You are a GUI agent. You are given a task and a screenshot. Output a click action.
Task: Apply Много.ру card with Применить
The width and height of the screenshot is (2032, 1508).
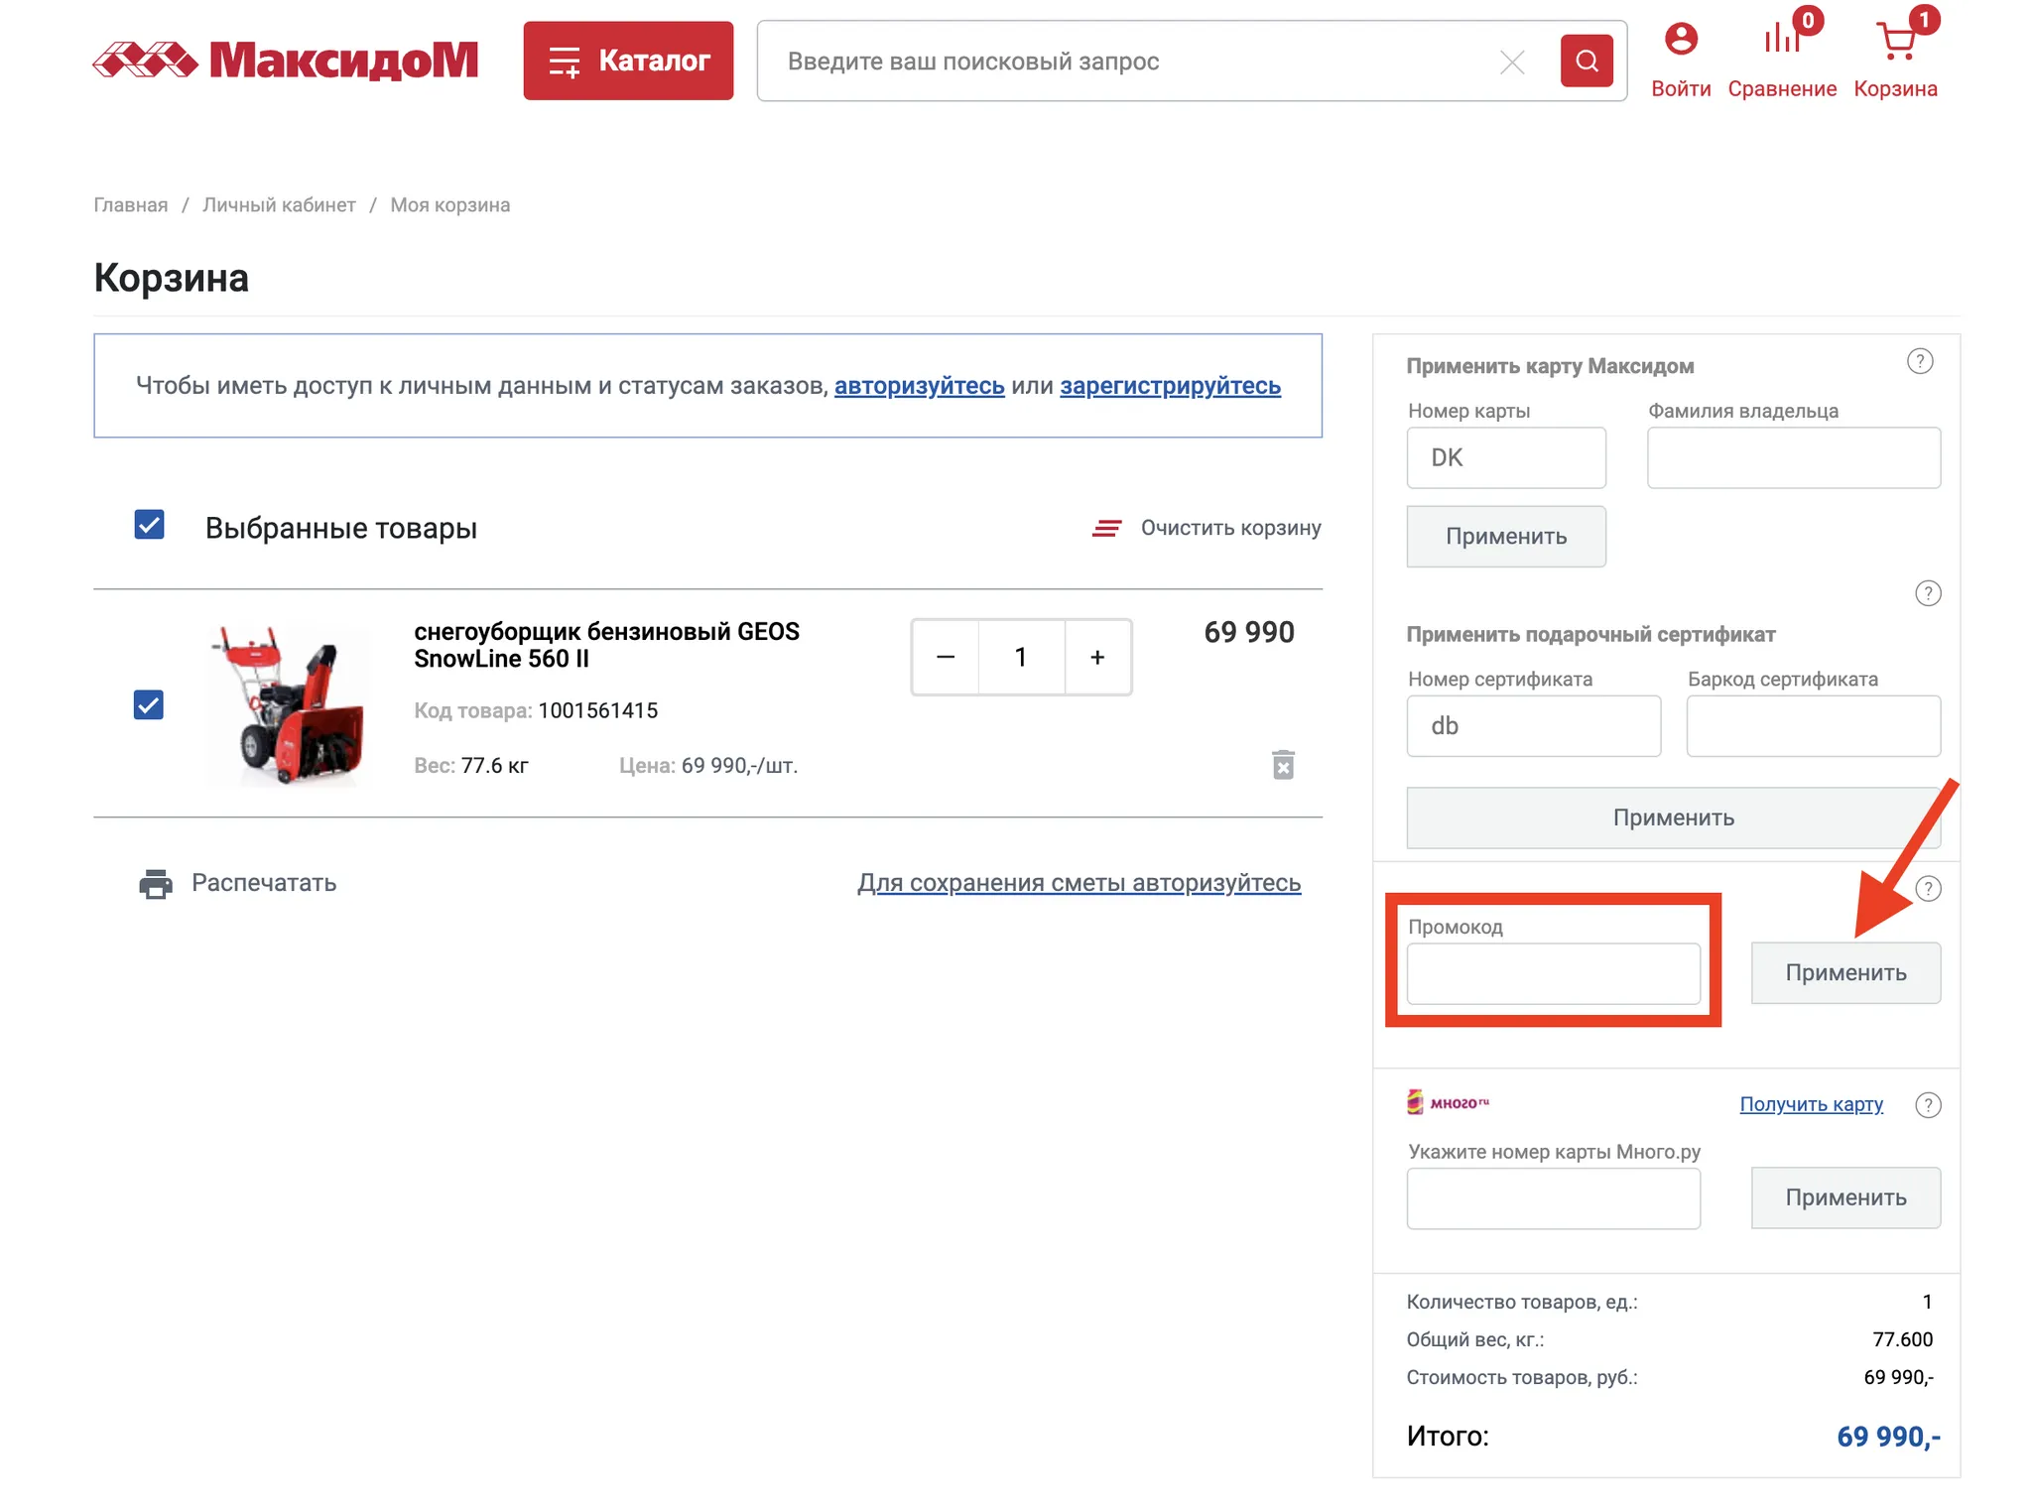pos(1845,1197)
